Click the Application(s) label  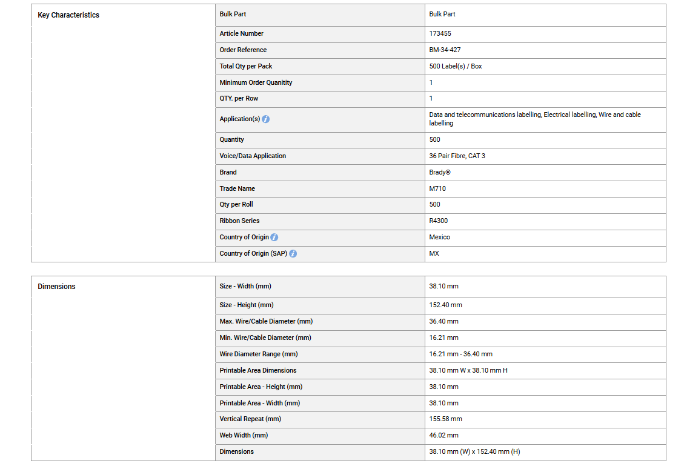coord(240,119)
